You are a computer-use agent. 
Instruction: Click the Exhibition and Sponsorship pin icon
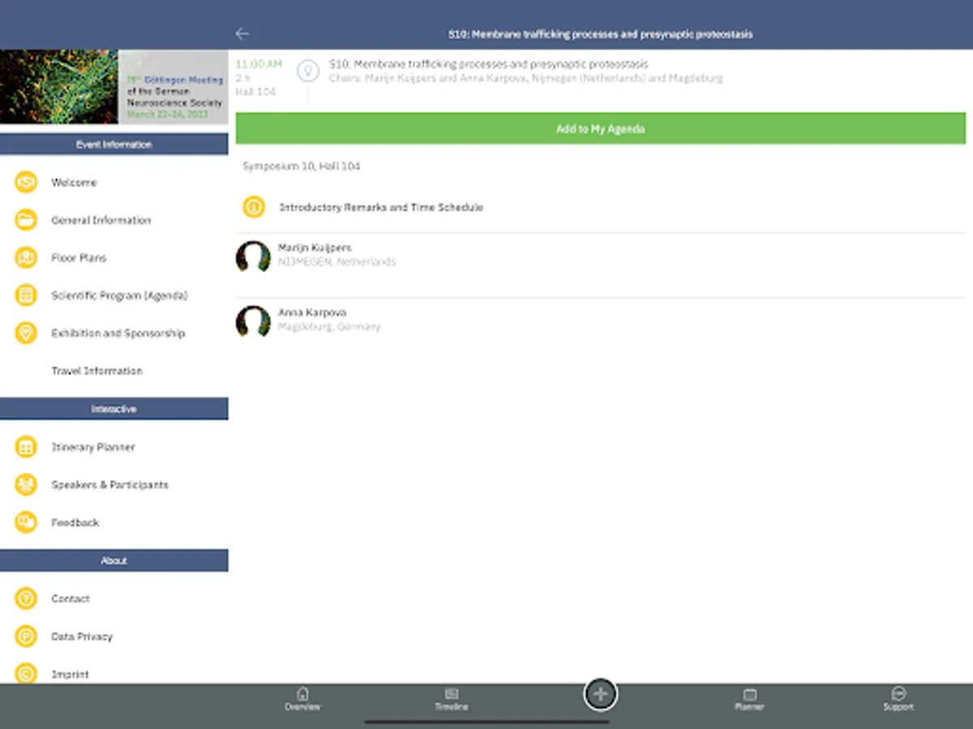pos(26,333)
